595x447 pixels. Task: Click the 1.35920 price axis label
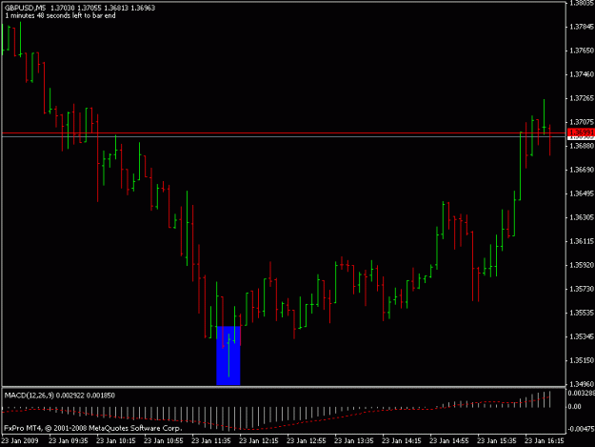(582, 265)
